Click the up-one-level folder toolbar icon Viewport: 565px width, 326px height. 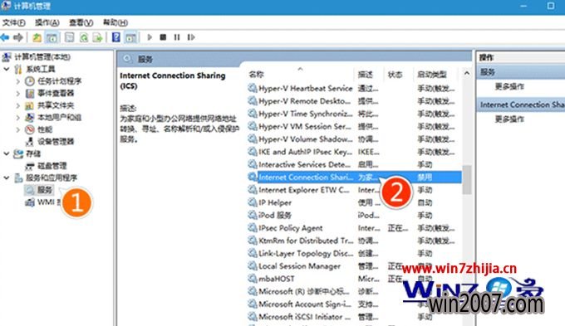pyautogui.click(x=37, y=37)
